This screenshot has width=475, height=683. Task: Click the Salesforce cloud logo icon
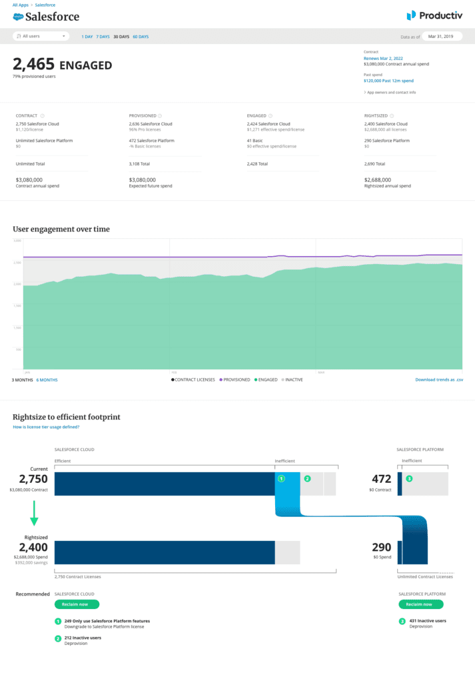point(18,17)
